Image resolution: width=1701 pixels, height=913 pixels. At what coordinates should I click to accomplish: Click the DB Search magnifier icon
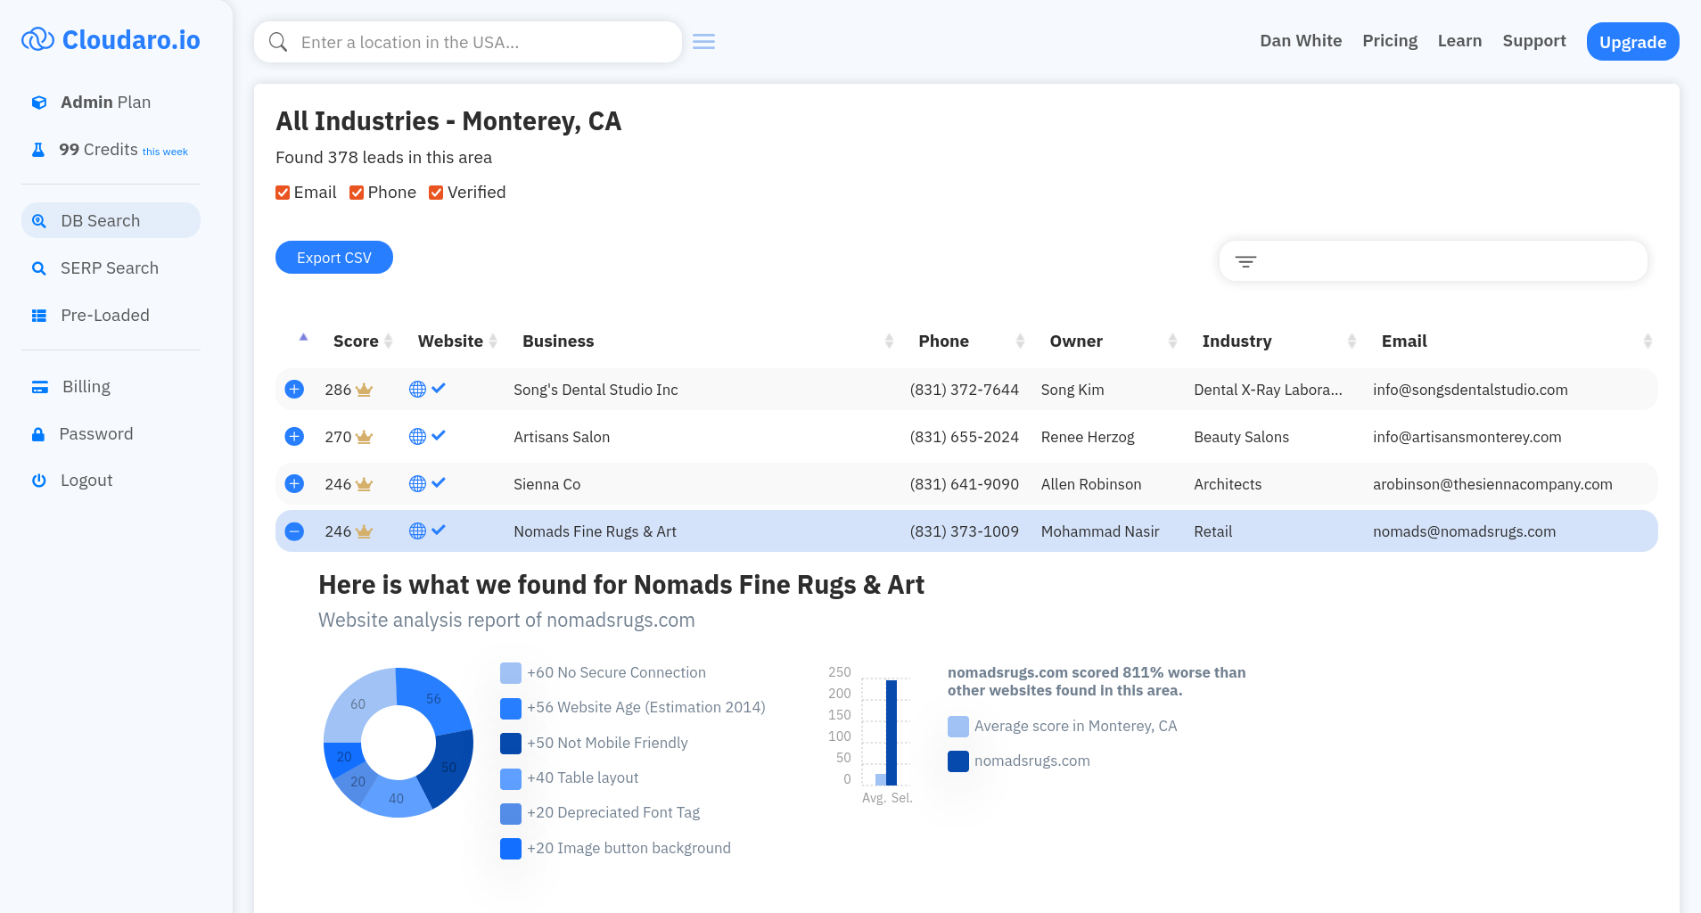[x=39, y=221]
